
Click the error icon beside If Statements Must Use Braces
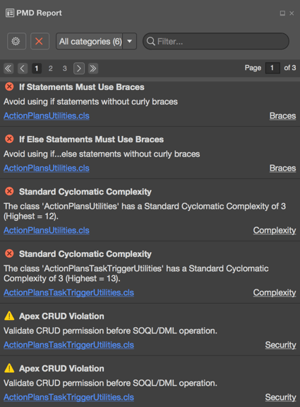click(x=10, y=86)
